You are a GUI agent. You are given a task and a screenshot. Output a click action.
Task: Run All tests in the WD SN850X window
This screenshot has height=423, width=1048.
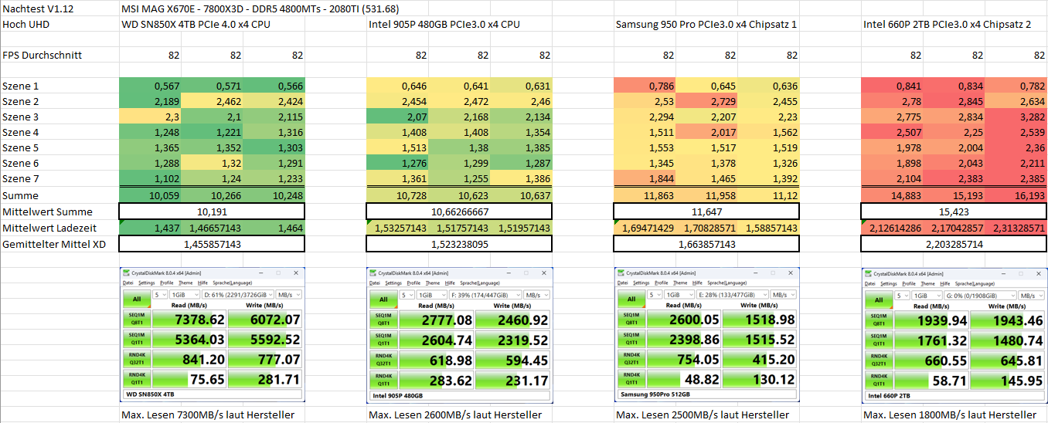[137, 299]
